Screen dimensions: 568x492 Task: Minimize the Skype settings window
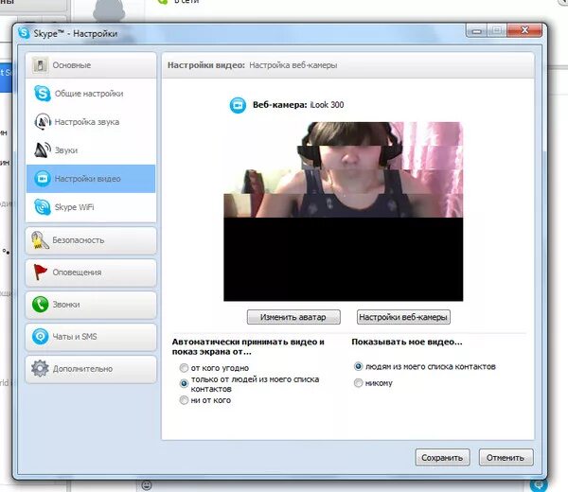click(477, 31)
